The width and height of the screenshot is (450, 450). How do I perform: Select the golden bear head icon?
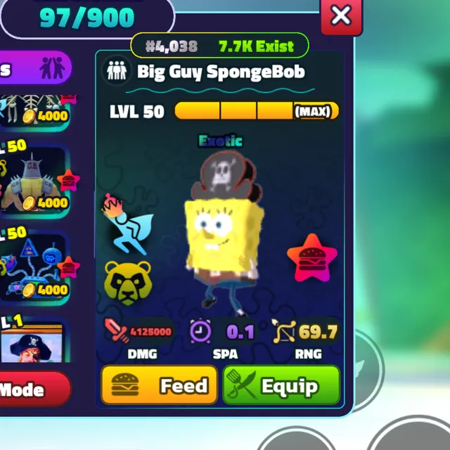pyautogui.click(x=128, y=283)
